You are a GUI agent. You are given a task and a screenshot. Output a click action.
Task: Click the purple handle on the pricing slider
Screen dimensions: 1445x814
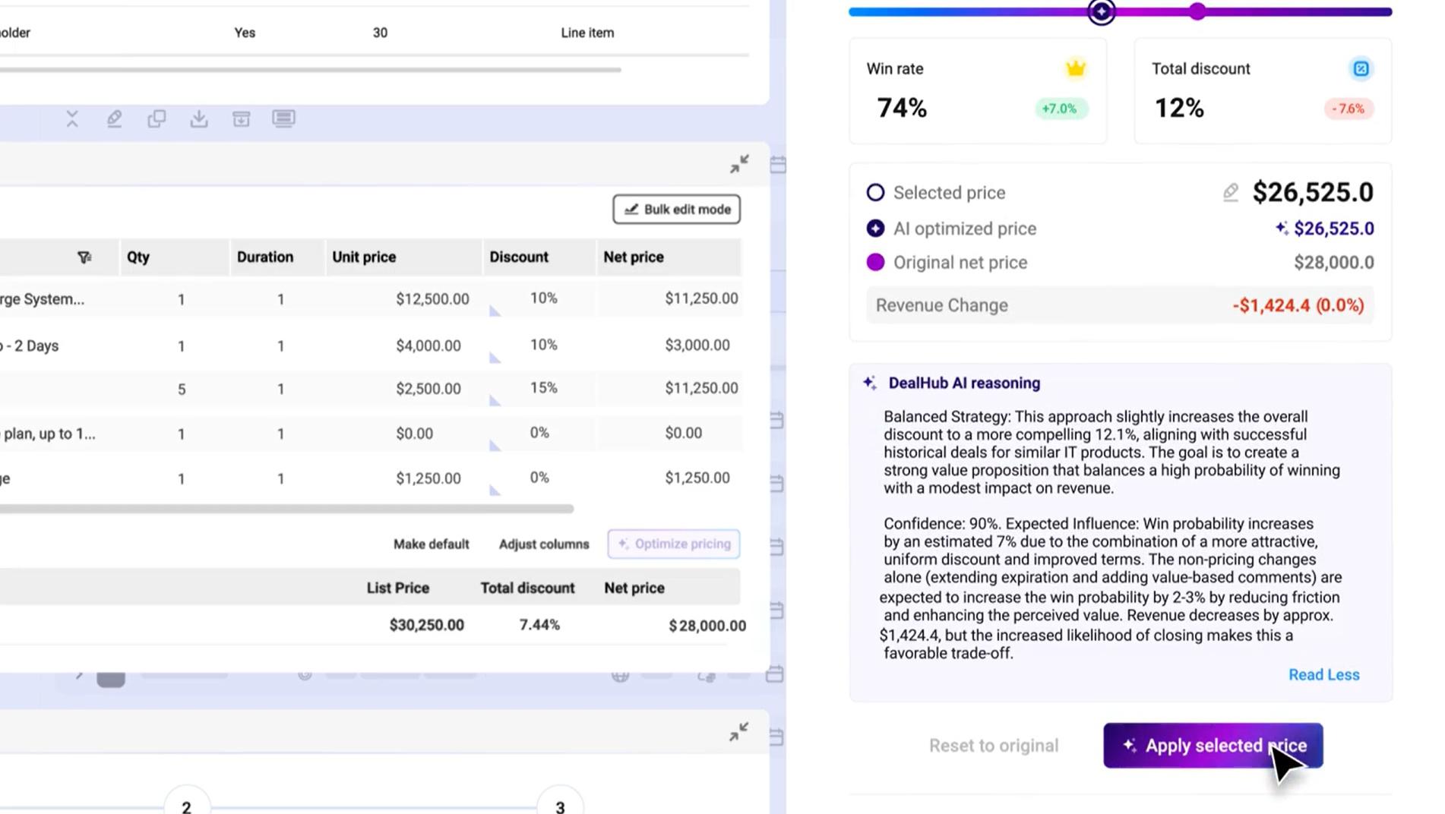coord(1197,11)
